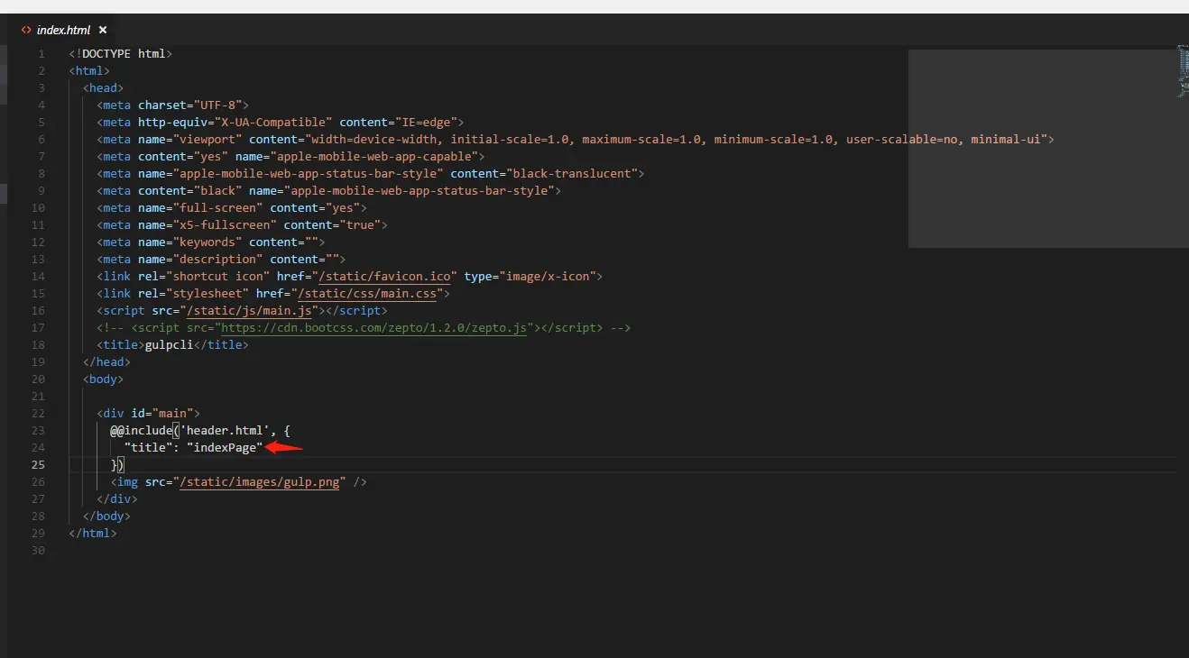Click the HTML file icon on index.html tab
The image size is (1189, 658).
(x=26, y=30)
